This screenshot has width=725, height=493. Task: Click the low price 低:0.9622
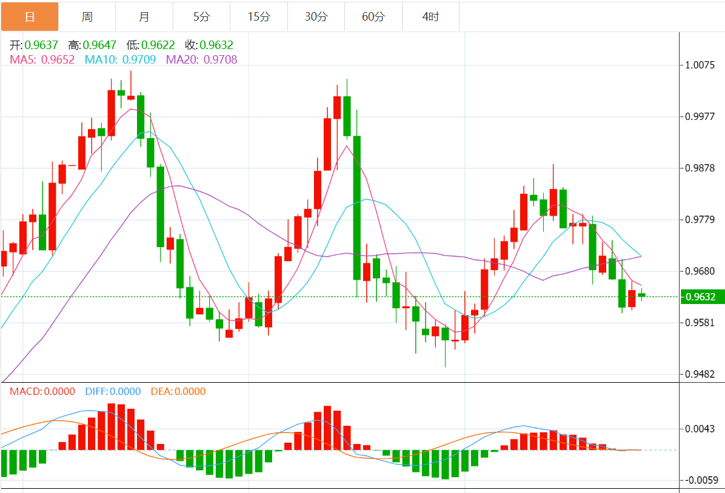[x=151, y=45]
